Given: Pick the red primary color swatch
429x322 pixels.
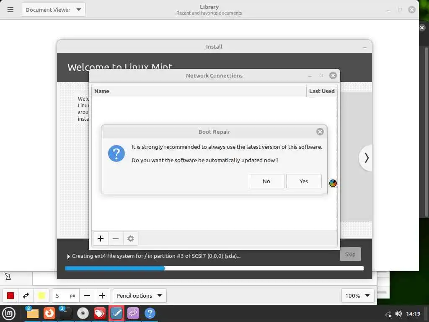Looking at the screenshot, I should pyautogui.click(x=10, y=296).
